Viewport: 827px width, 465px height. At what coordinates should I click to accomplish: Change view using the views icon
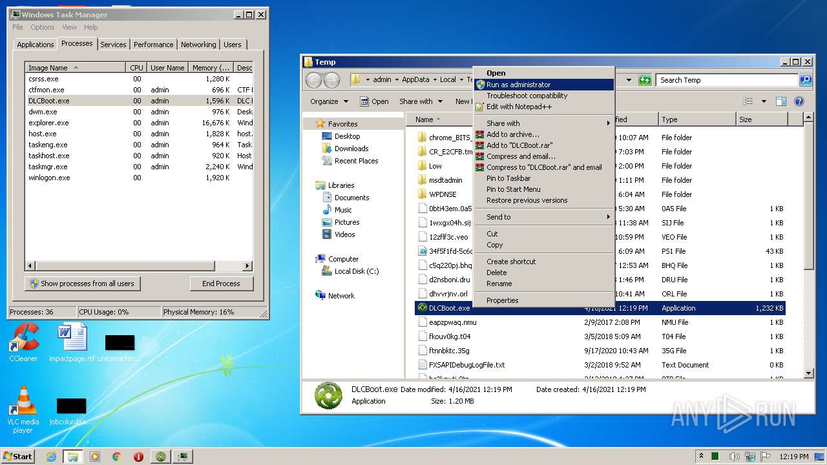(748, 101)
